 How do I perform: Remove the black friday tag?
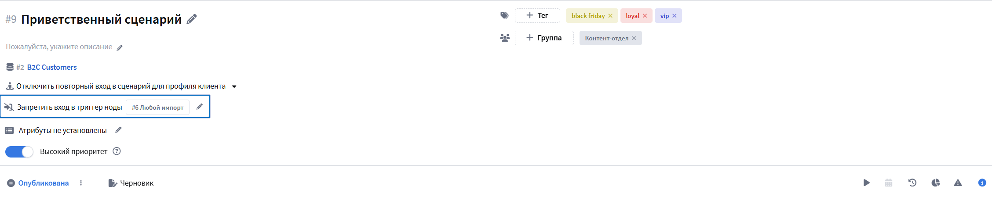610,16
